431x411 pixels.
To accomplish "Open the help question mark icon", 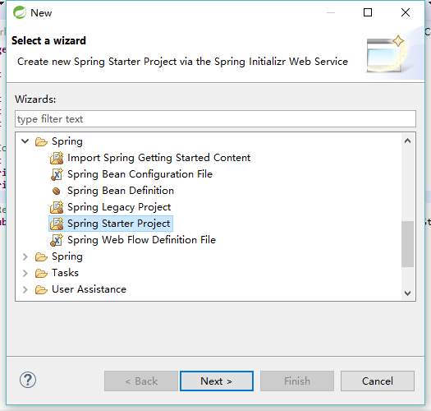I will [28, 380].
